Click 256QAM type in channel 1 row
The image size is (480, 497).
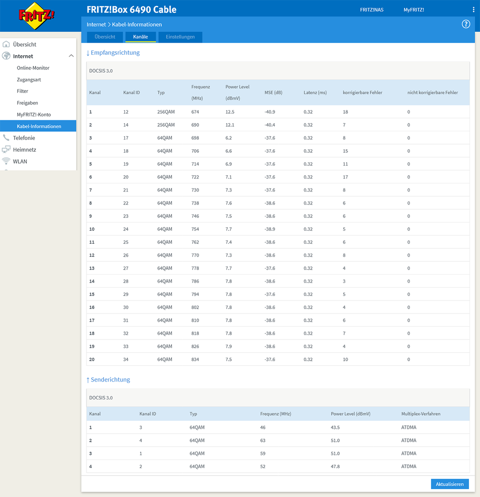[166, 112]
